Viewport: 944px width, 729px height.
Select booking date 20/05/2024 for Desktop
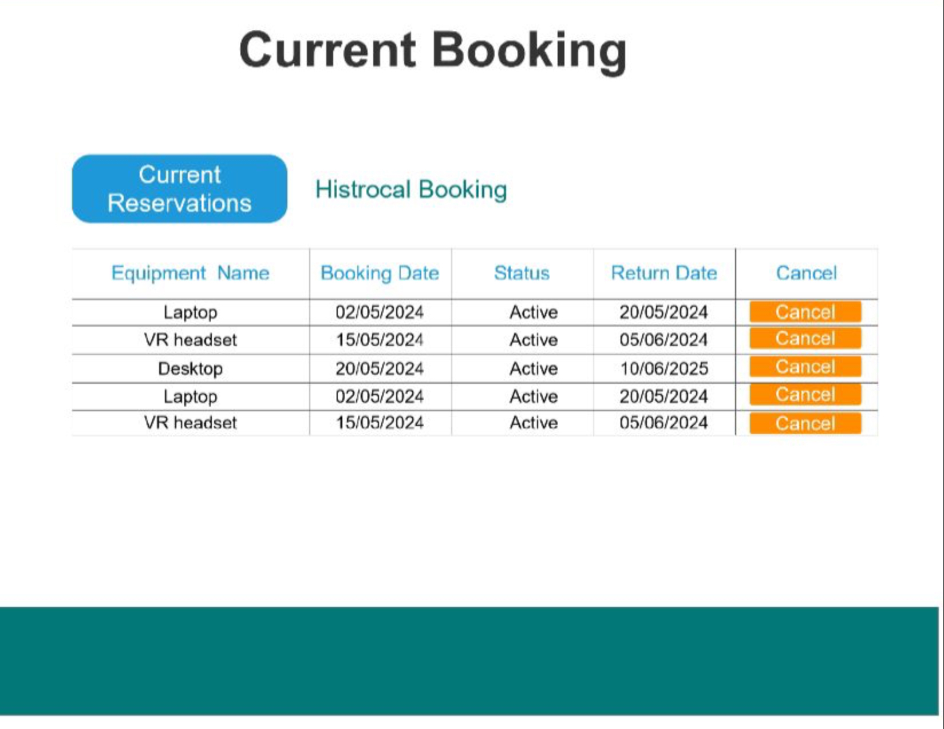(380, 369)
